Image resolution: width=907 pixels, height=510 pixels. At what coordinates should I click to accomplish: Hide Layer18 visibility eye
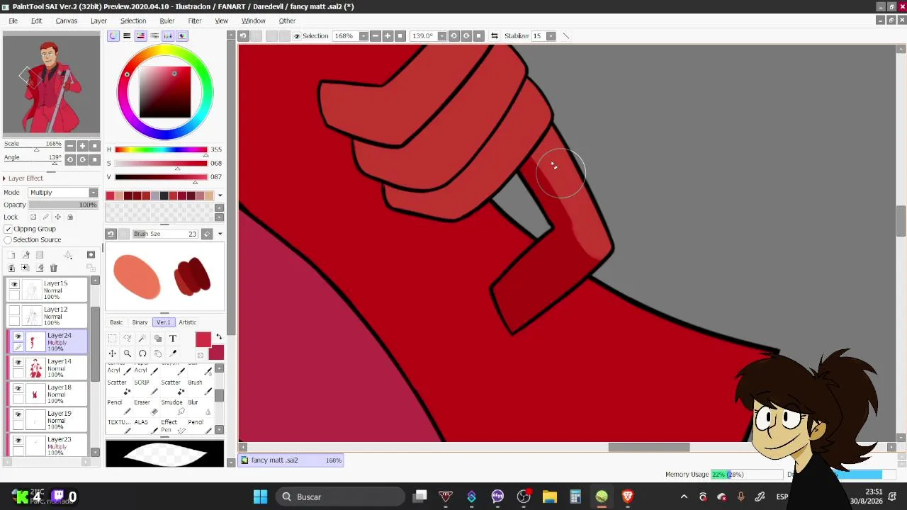point(18,388)
